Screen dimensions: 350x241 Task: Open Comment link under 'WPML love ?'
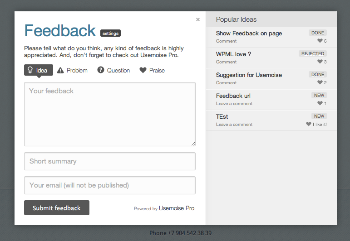pos(226,62)
